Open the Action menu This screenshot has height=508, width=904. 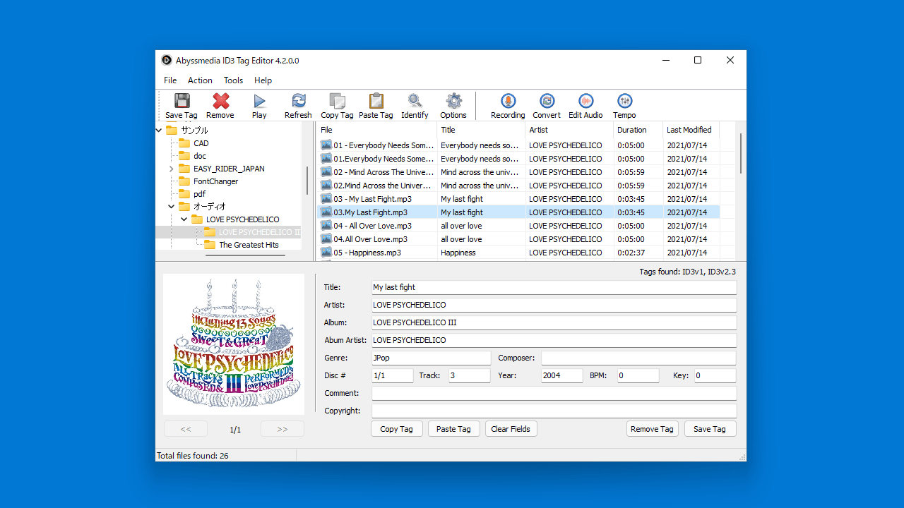[x=200, y=80]
